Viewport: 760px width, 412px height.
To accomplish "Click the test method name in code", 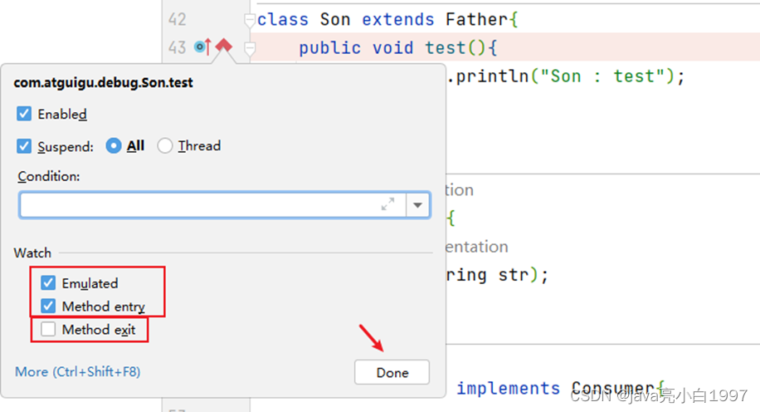I will 445,47.
